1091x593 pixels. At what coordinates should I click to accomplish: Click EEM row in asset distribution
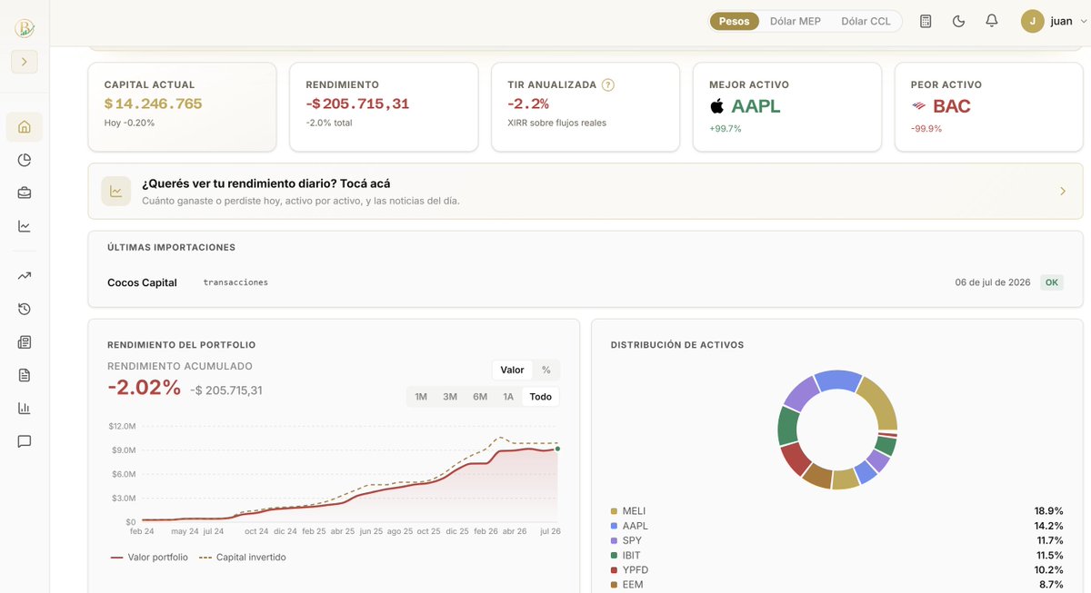[836, 584]
